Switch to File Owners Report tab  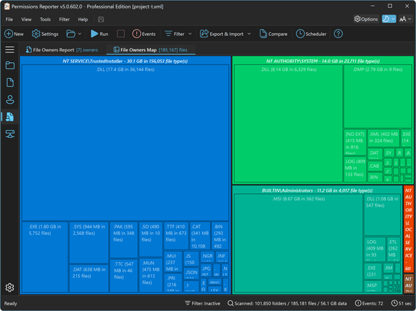[62, 50]
